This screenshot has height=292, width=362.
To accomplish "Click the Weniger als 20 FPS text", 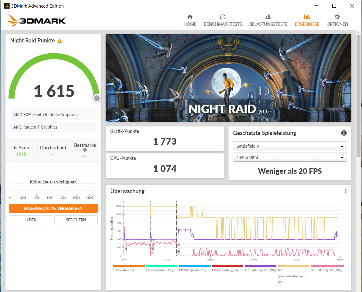I will point(290,171).
